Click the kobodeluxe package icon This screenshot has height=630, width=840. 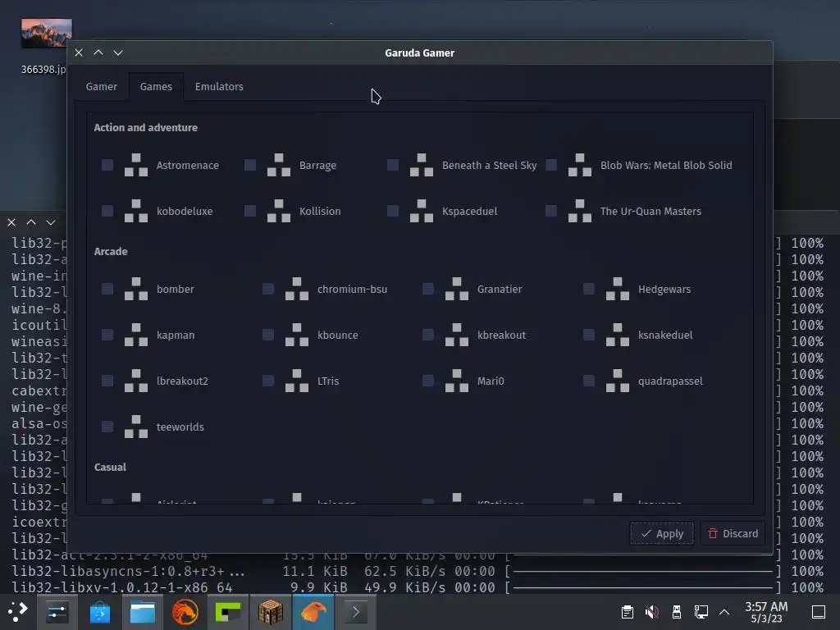136,211
